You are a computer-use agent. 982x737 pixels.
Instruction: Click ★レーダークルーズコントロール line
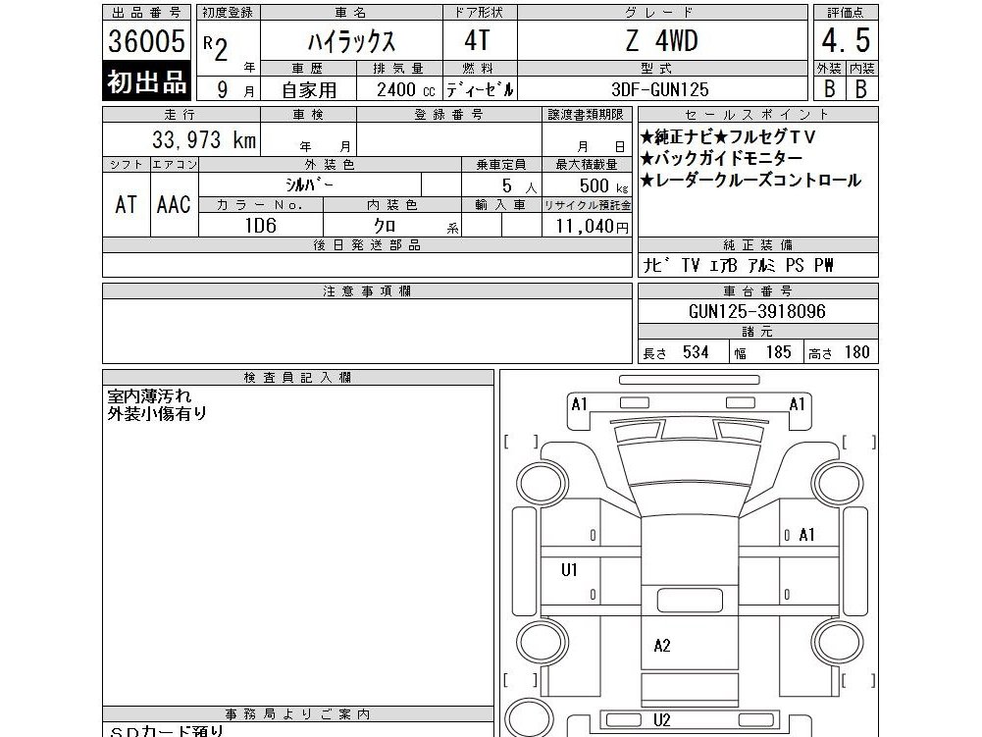[x=750, y=180]
